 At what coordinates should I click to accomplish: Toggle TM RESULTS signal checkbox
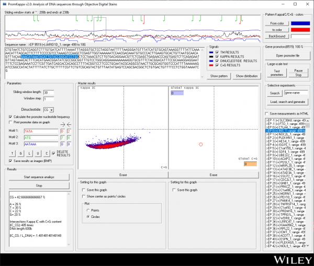(x=217, y=52)
